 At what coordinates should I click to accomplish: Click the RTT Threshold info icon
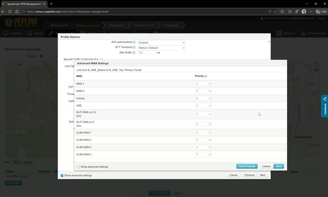[134, 47]
